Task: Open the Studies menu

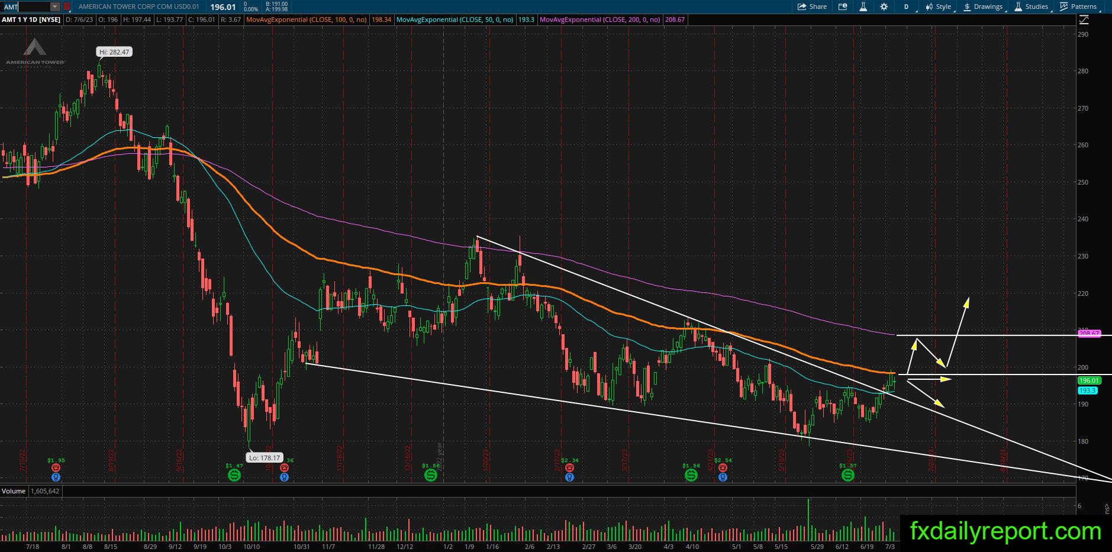Action: [1032, 7]
